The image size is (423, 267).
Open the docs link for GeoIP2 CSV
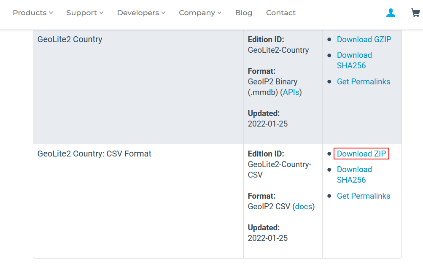(303, 206)
